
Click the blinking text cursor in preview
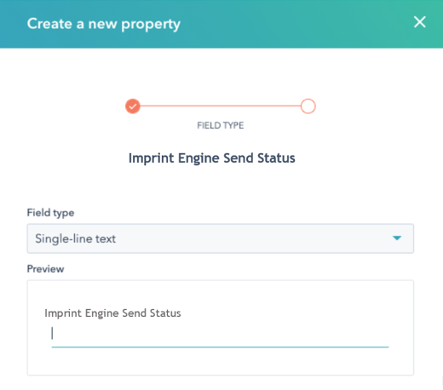pyautogui.click(x=52, y=333)
